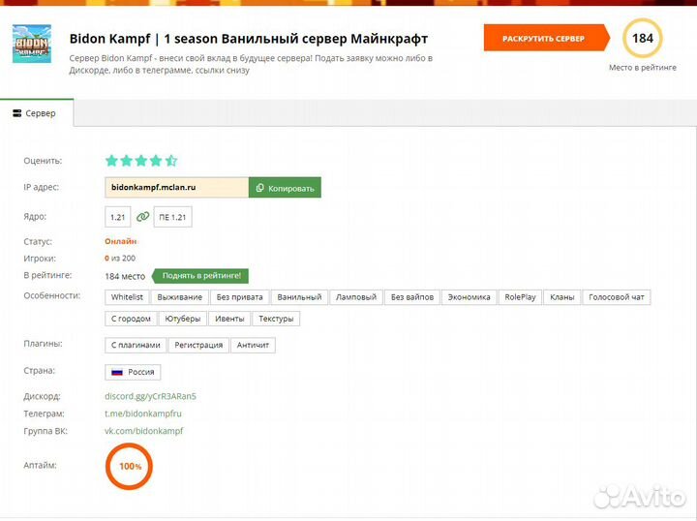697x521 pixels.
Task: Click the 100% uptime circle indicator
Action: coord(129,467)
